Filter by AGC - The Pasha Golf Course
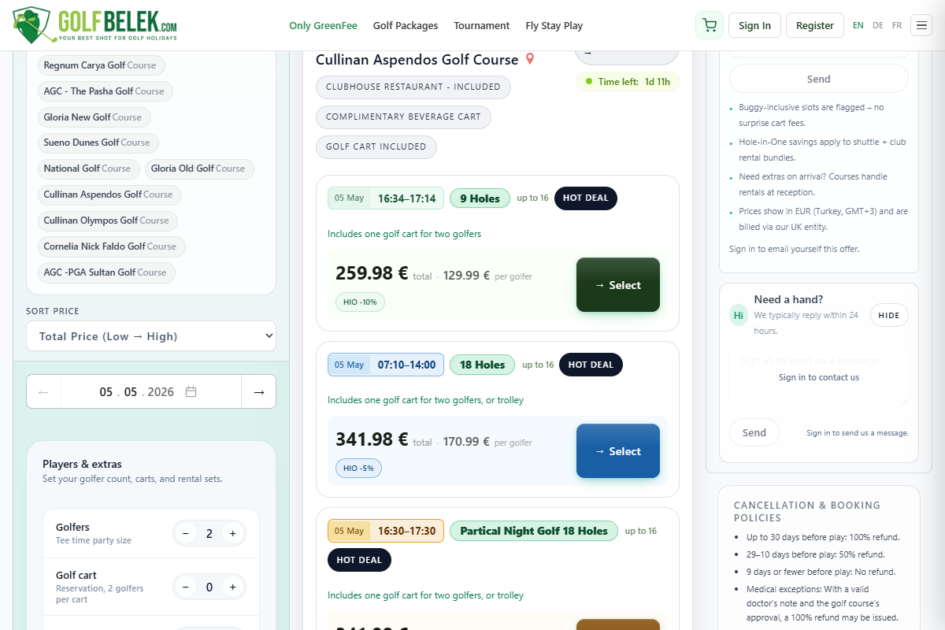The width and height of the screenshot is (945, 630). (x=104, y=91)
